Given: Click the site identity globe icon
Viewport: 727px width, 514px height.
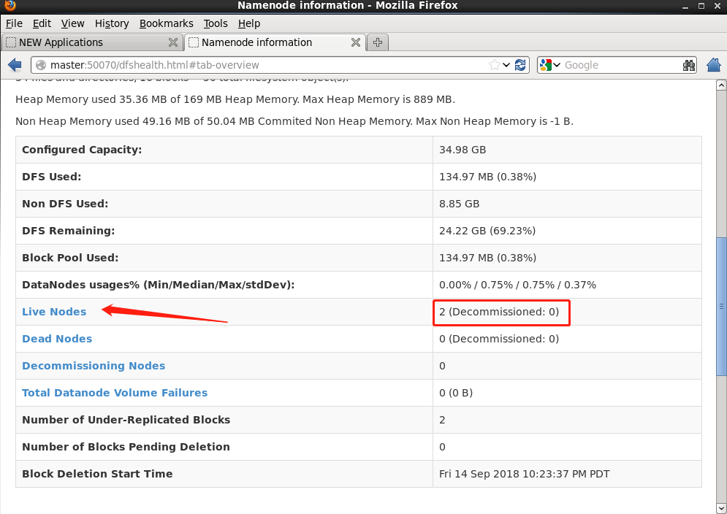Looking at the screenshot, I should point(41,65).
